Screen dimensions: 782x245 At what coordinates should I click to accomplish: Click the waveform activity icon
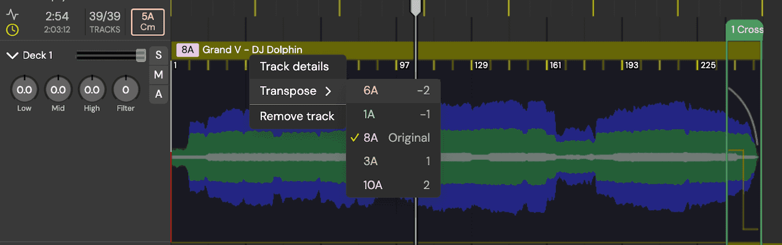(12, 15)
